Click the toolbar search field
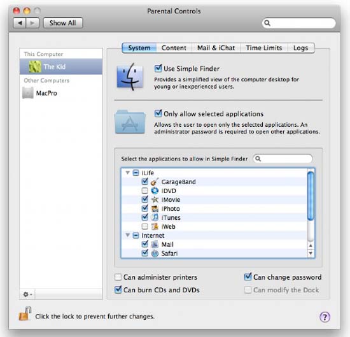Screen dimensions: 350x337 point(298,23)
